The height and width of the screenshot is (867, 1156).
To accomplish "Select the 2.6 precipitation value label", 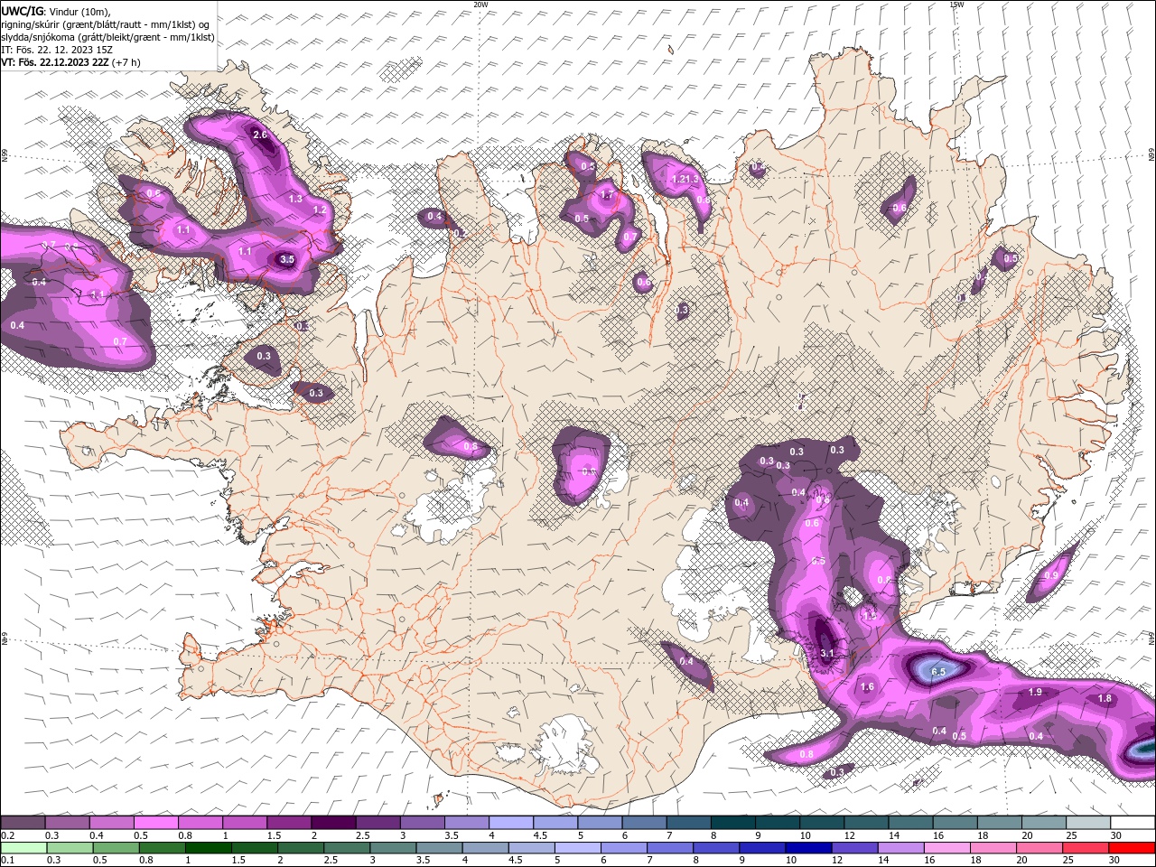I will point(260,135).
